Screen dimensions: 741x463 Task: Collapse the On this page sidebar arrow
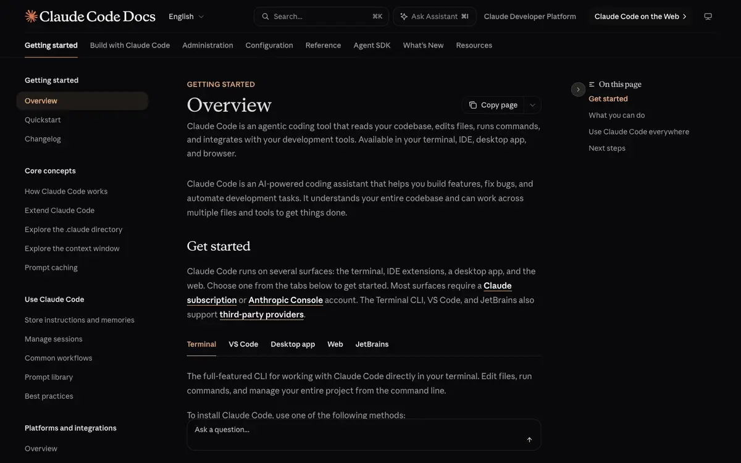(578, 90)
